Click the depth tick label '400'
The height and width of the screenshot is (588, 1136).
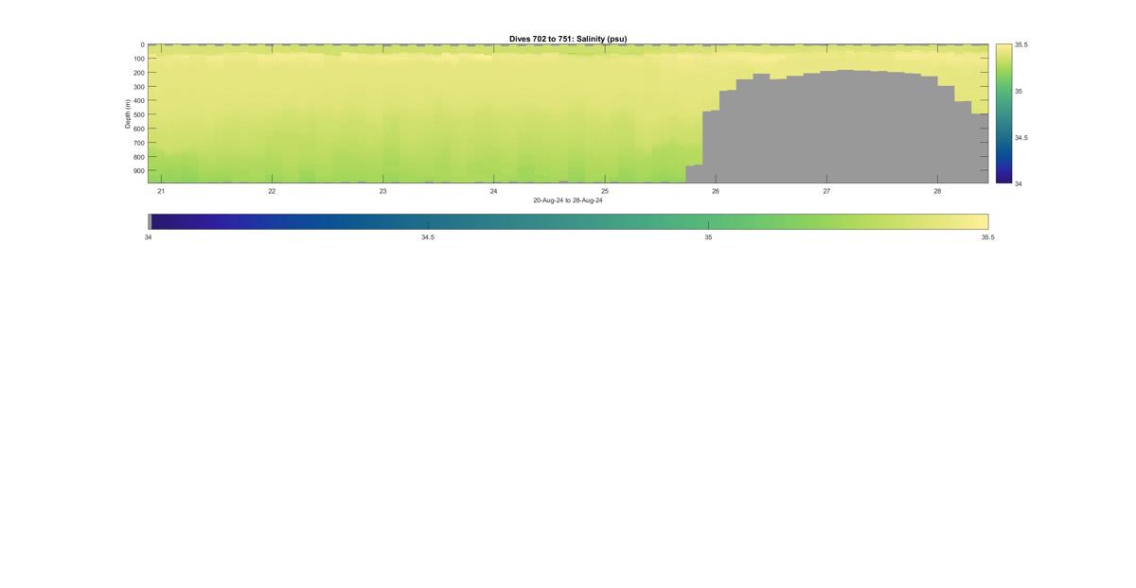(138, 101)
